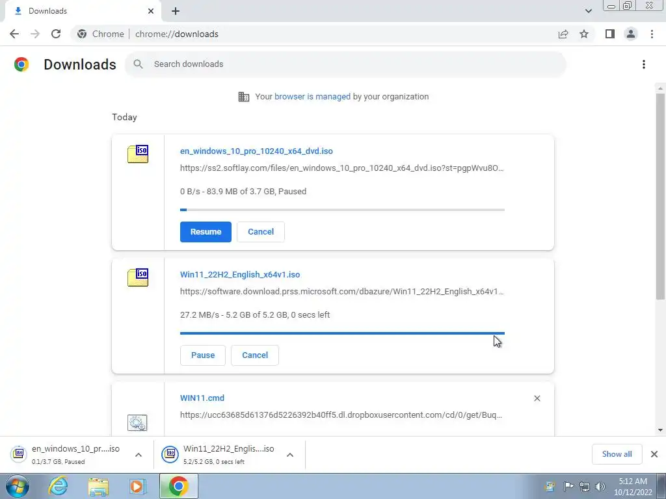Cancel the en_windows_10_pro download

point(261,232)
